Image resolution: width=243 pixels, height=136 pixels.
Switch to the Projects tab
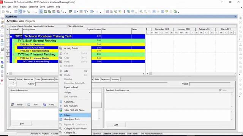30,21
